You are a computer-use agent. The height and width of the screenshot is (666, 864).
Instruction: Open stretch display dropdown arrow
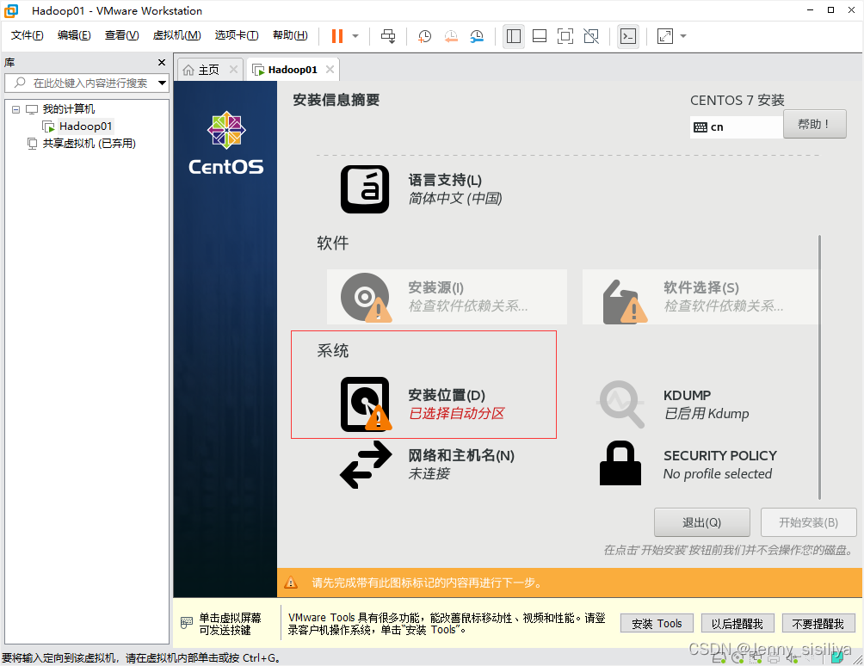click(683, 36)
